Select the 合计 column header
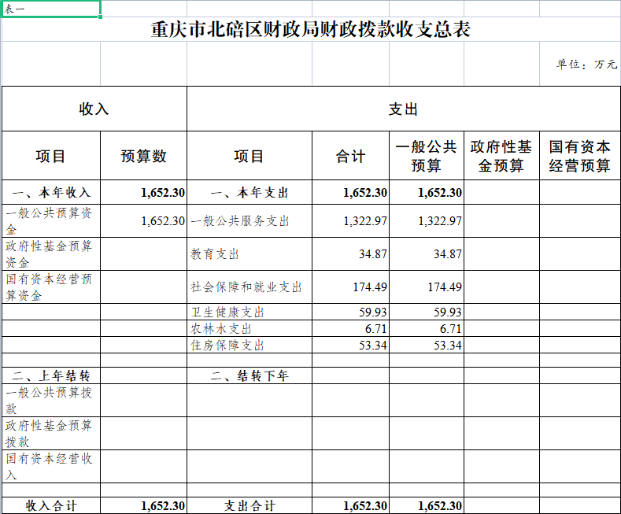 tap(351, 156)
